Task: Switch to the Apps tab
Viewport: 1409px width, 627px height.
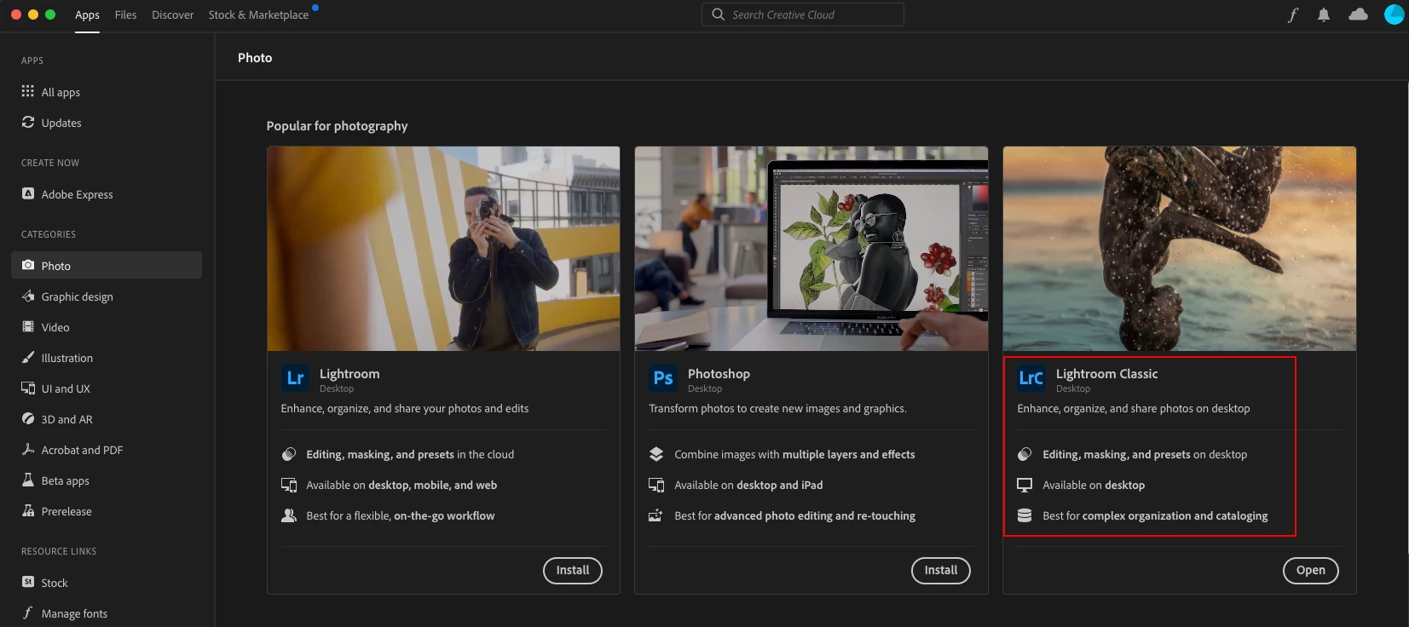Action: (x=87, y=14)
